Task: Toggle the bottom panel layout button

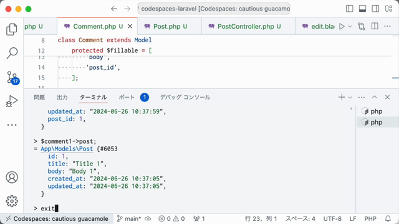Action: pyautogui.click(x=362, y=9)
